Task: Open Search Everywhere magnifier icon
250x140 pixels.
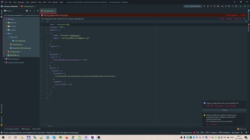Action: pyautogui.click(x=248, y=6)
